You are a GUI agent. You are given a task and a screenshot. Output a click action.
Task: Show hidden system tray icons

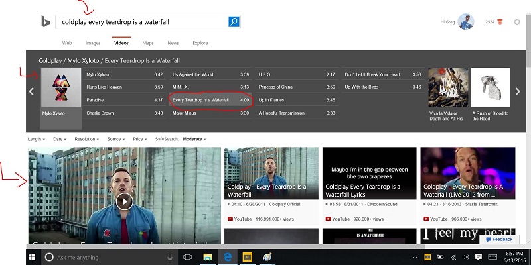[416, 257]
